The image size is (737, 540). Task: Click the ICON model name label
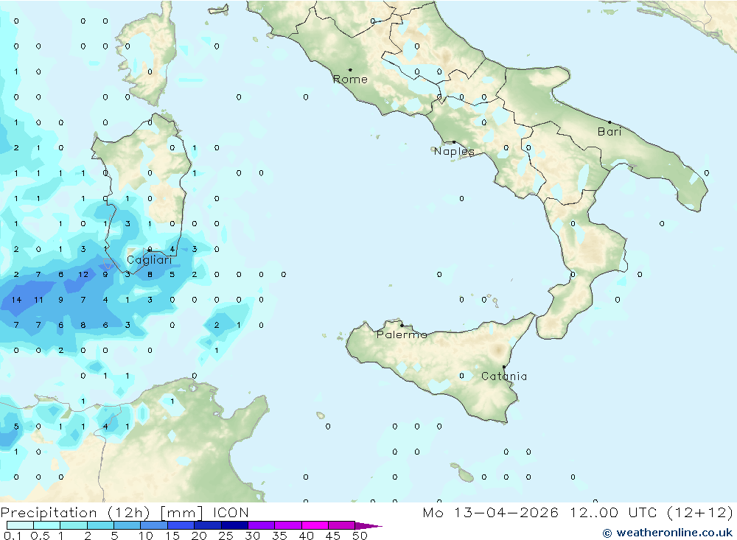pyautogui.click(x=231, y=512)
